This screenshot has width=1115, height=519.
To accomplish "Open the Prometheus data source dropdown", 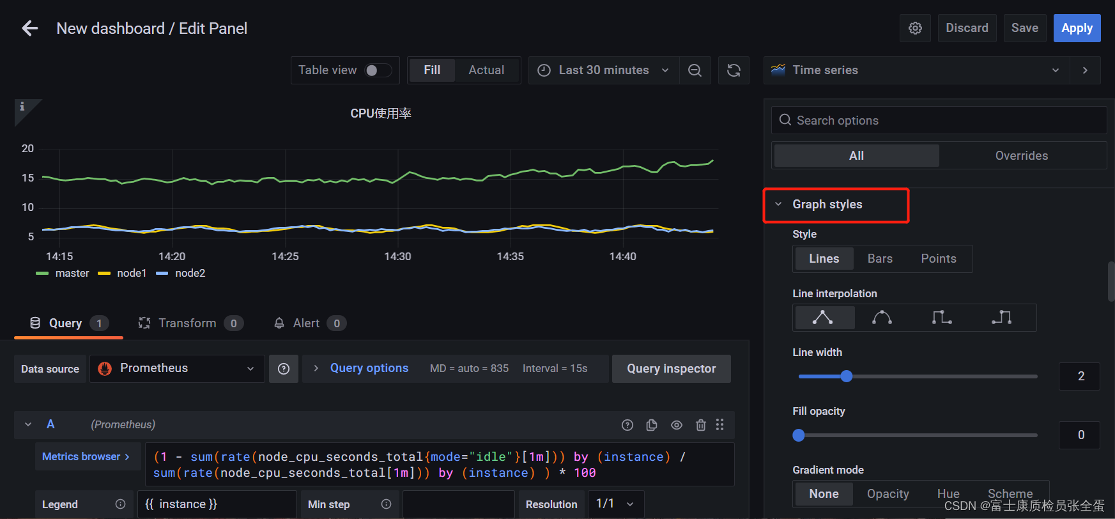I will coord(177,369).
